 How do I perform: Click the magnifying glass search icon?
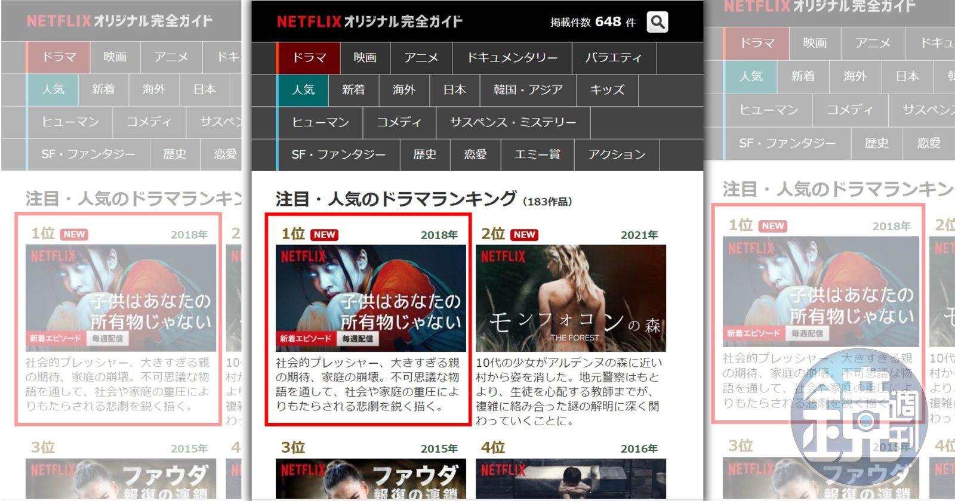coord(657,22)
